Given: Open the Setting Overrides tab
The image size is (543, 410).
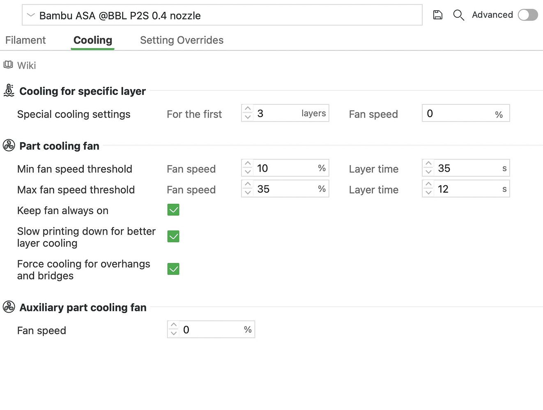Looking at the screenshot, I should 182,40.
